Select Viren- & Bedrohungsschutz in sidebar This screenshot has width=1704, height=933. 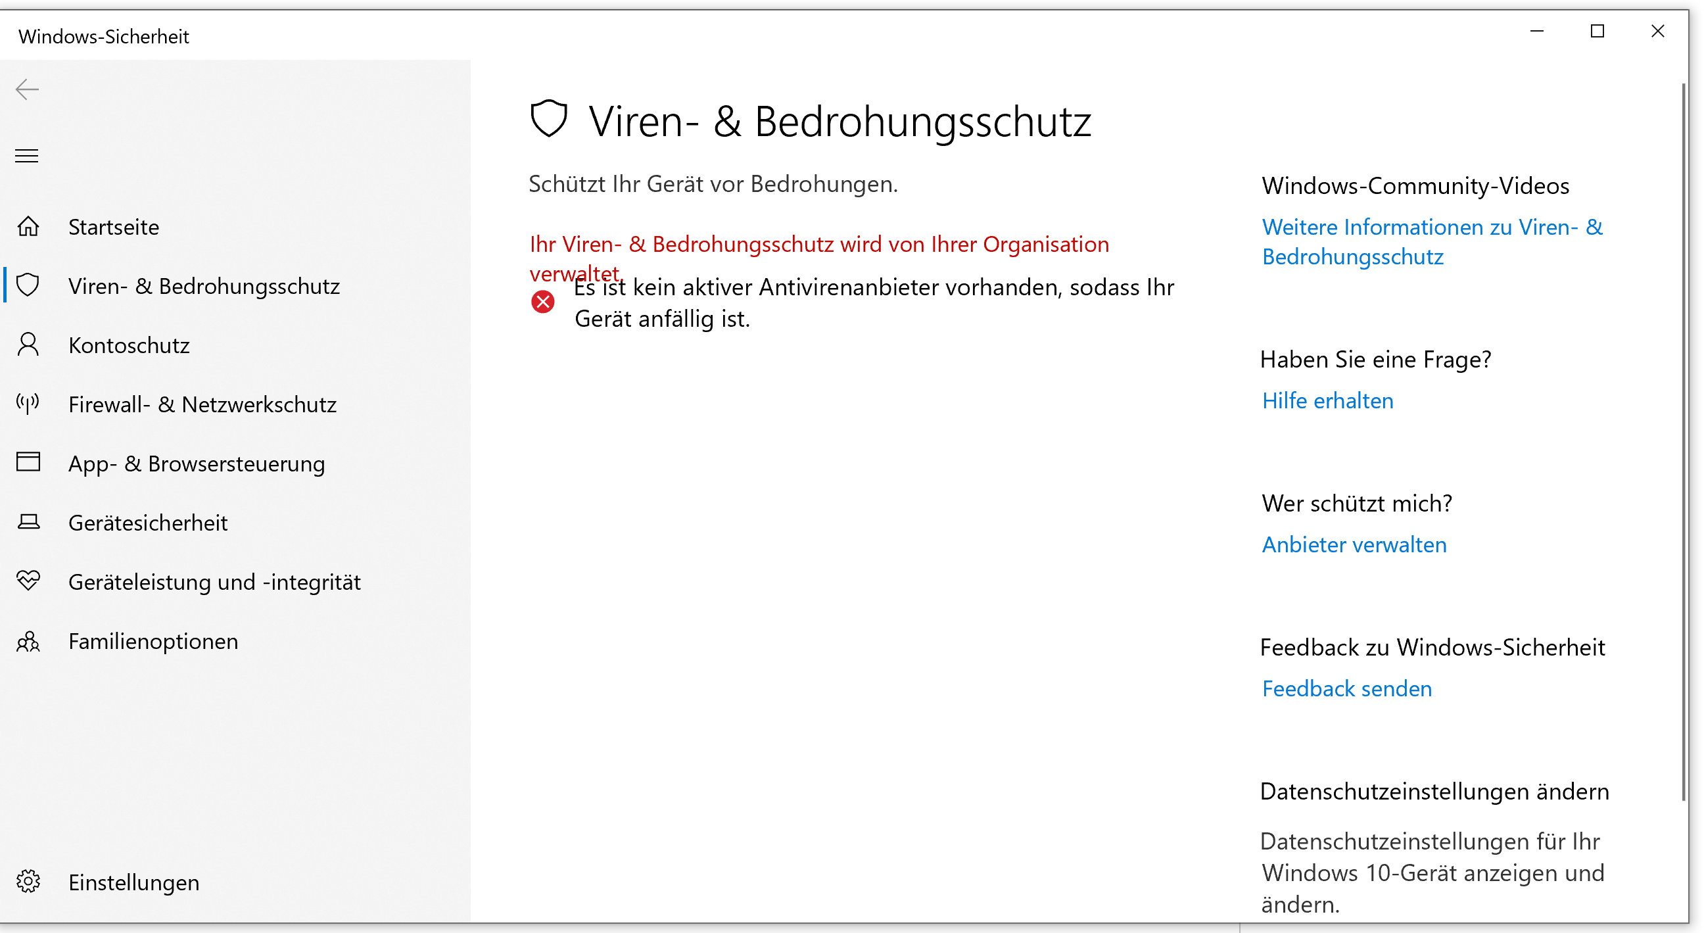tap(204, 286)
